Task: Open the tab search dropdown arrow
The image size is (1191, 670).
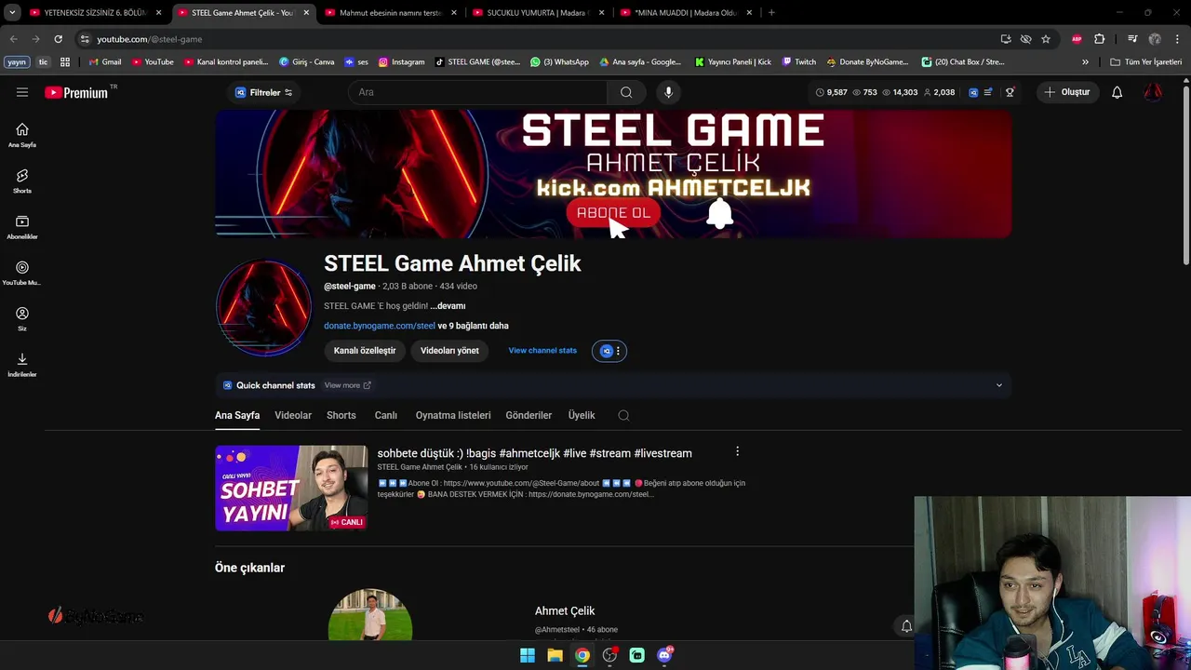Action: click(x=12, y=13)
